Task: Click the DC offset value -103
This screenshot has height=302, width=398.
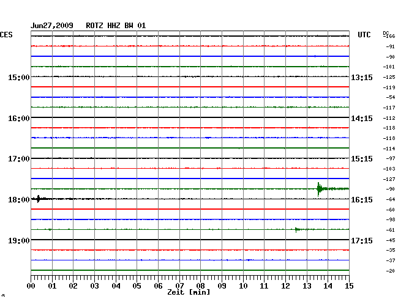Action: (x=389, y=169)
